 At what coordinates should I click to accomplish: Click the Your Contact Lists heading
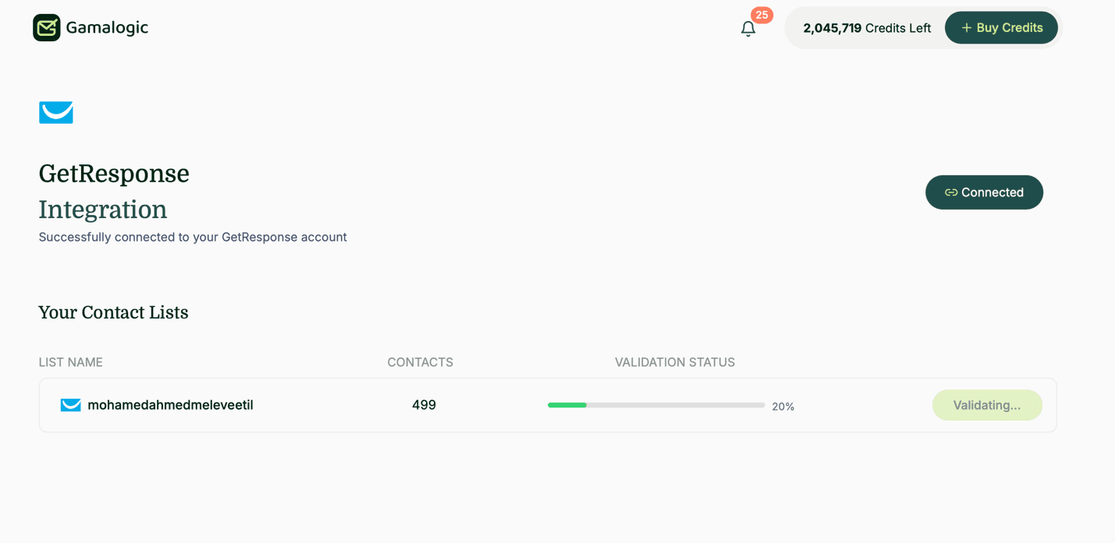click(x=113, y=312)
